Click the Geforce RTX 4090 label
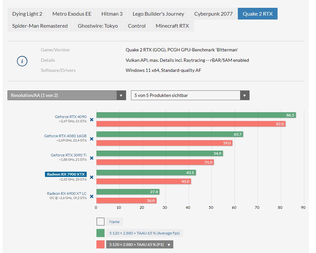The image size is (316, 253). [x=71, y=117]
